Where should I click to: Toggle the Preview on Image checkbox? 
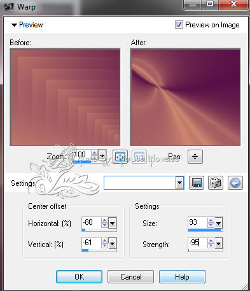[x=179, y=25]
